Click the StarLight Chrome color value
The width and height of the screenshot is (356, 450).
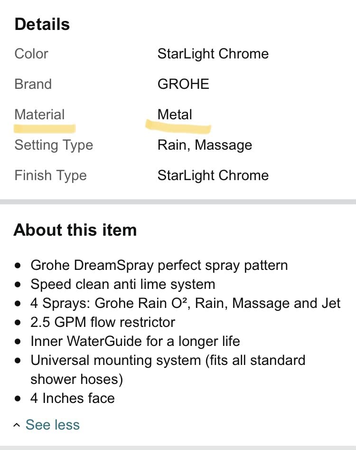click(213, 54)
